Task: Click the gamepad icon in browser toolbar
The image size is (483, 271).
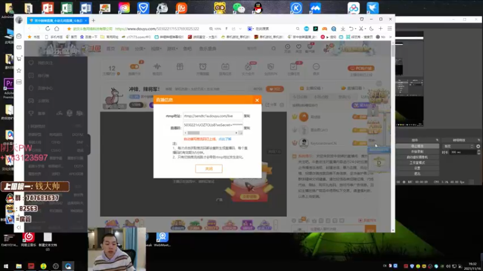Action: [x=324, y=28]
